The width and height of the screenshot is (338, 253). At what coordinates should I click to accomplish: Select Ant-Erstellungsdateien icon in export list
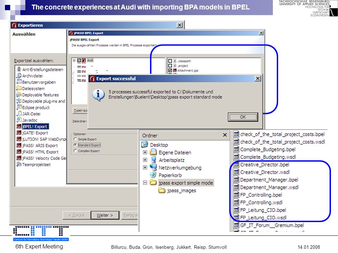[x=19, y=69]
